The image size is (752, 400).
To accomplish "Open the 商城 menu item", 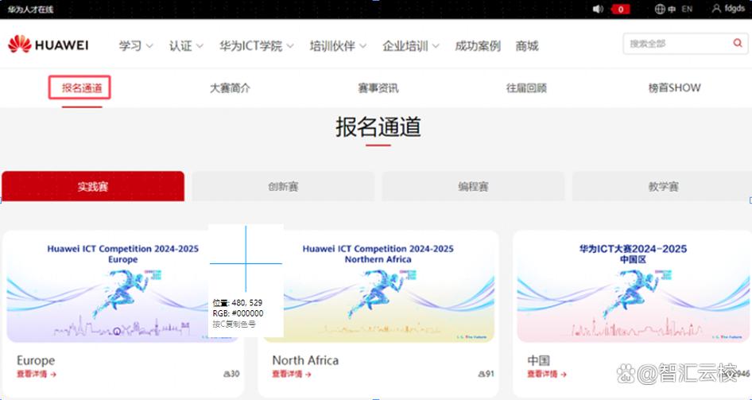I will [527, 46].
